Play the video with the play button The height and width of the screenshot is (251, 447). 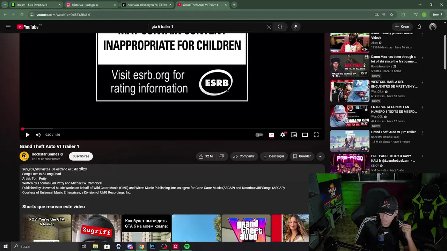point(28,135)
